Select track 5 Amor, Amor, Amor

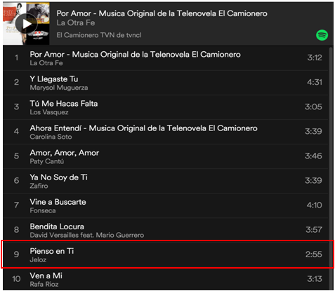coord(166,156)
